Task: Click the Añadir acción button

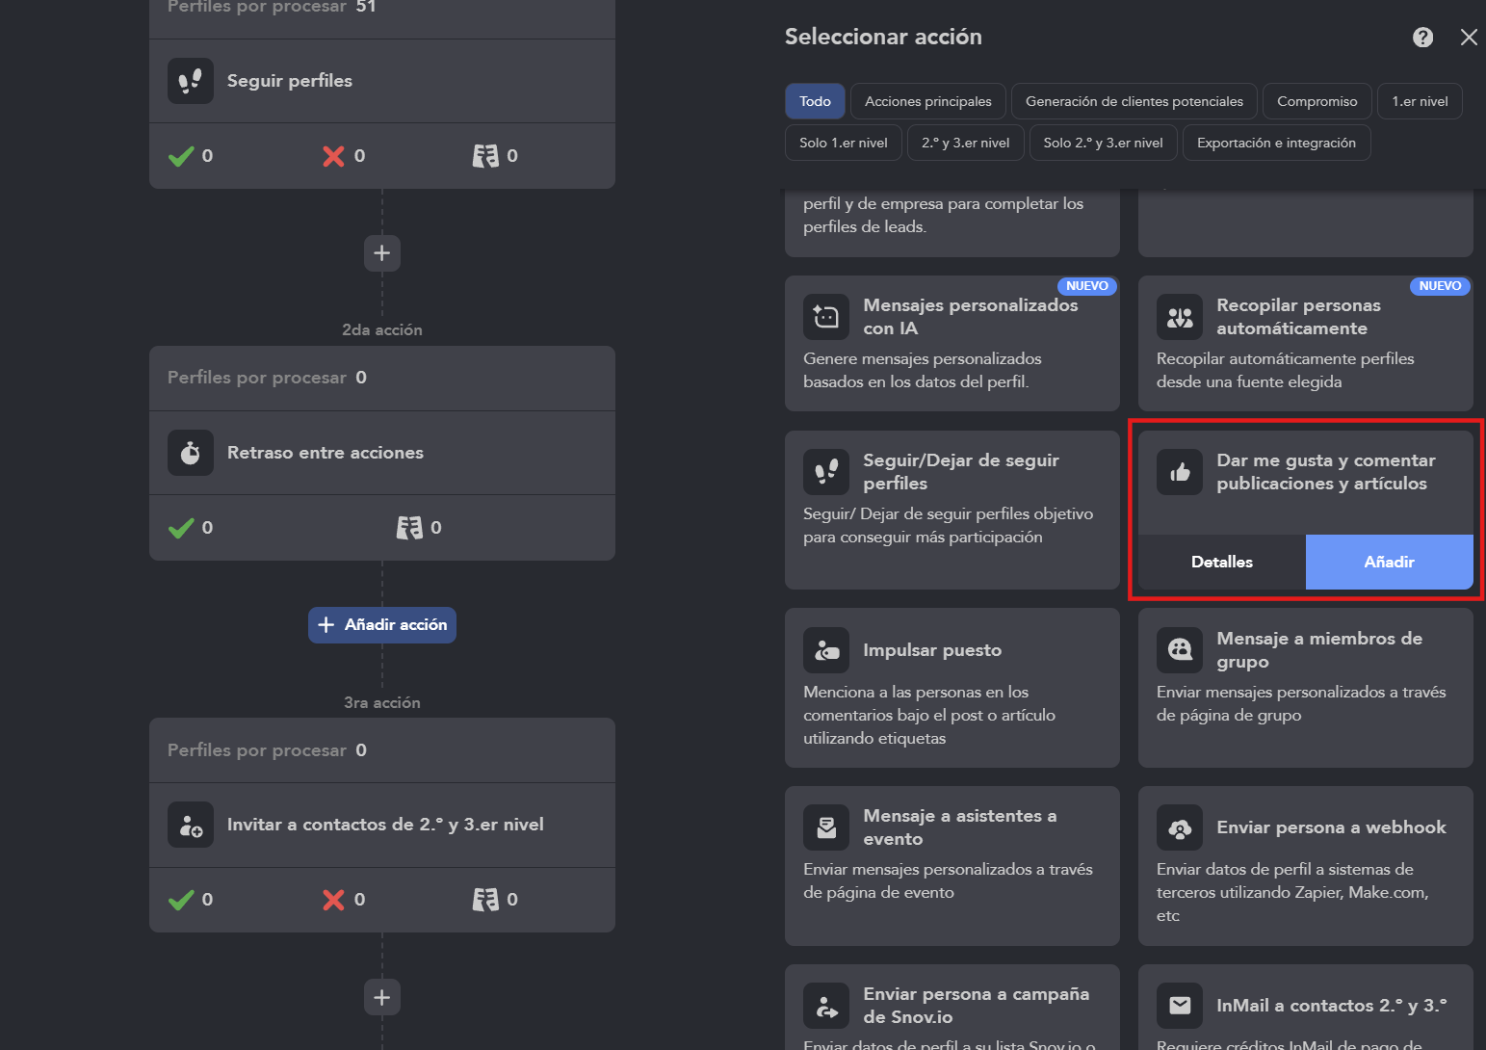Action: coord(382,625)
